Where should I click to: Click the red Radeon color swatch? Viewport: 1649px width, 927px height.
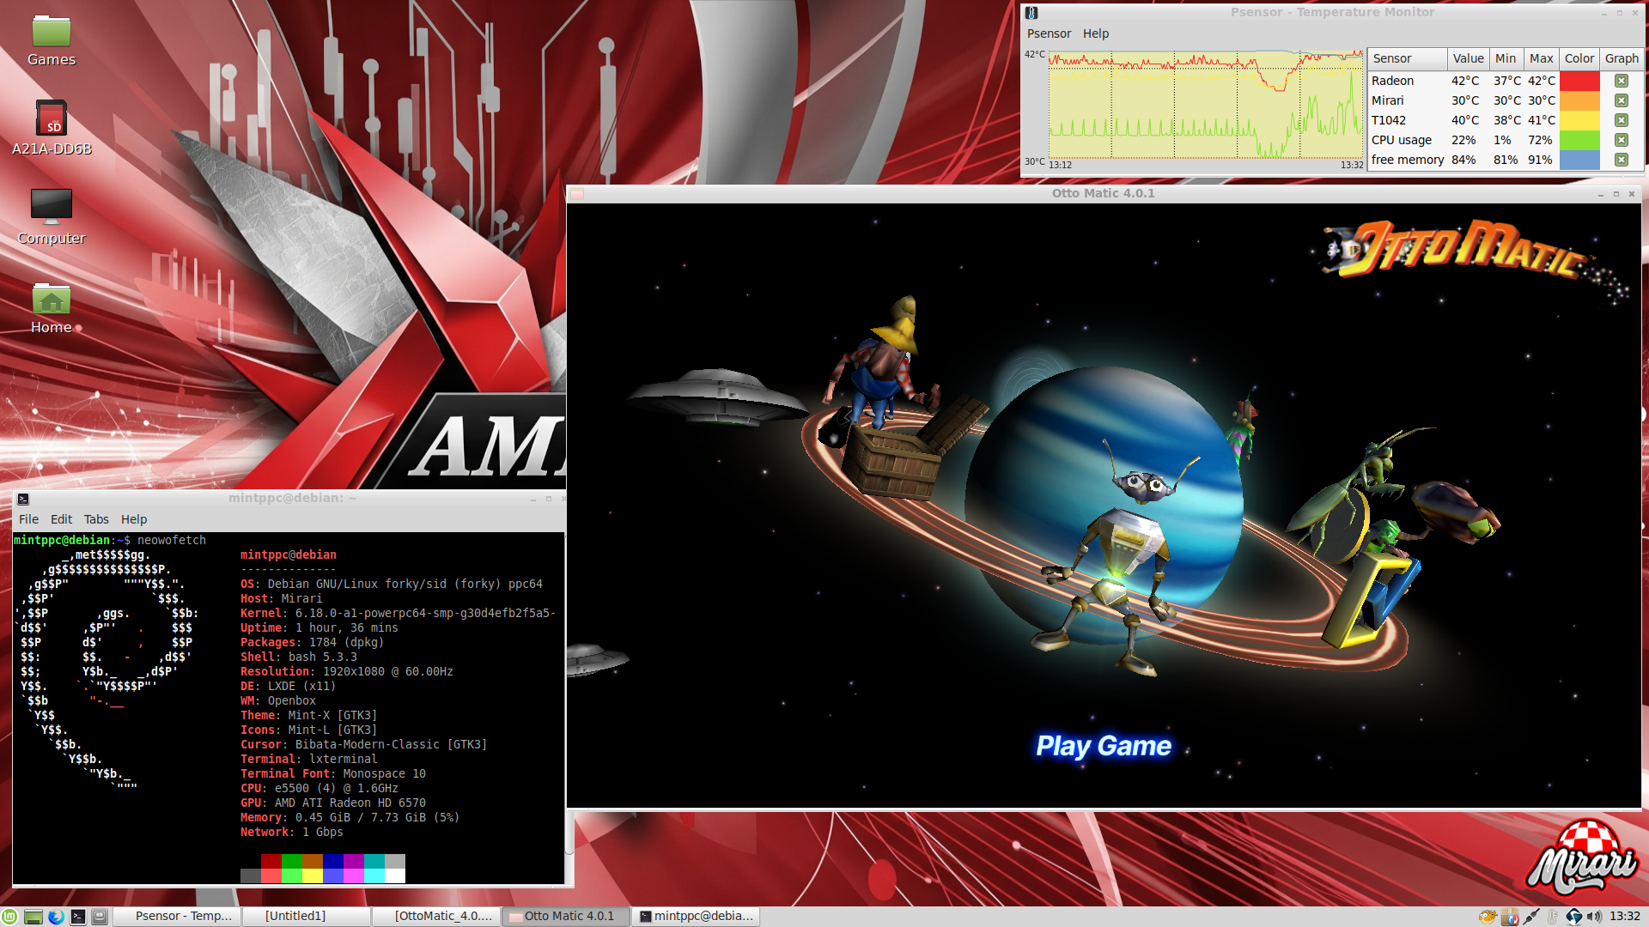click(1579, 81)
